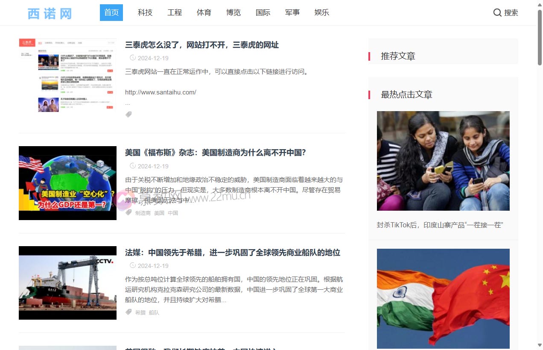Screen dimensions: 543x350
Task: Click the clock icon on the Forbes article date
Action: tap(132, 166)
